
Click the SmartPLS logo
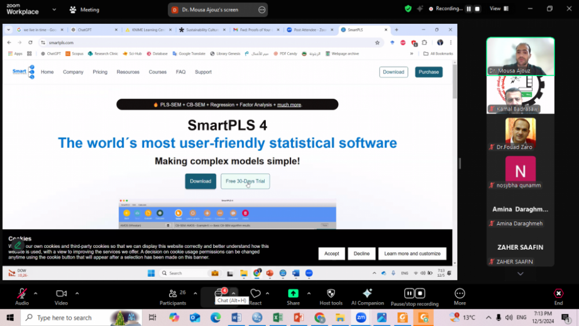point(23,72)
